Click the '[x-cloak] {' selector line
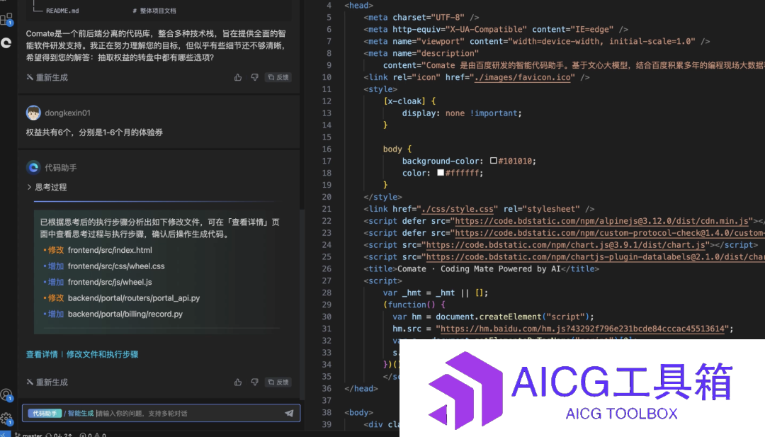Screen dimensions: 765x437 [409, 101]
